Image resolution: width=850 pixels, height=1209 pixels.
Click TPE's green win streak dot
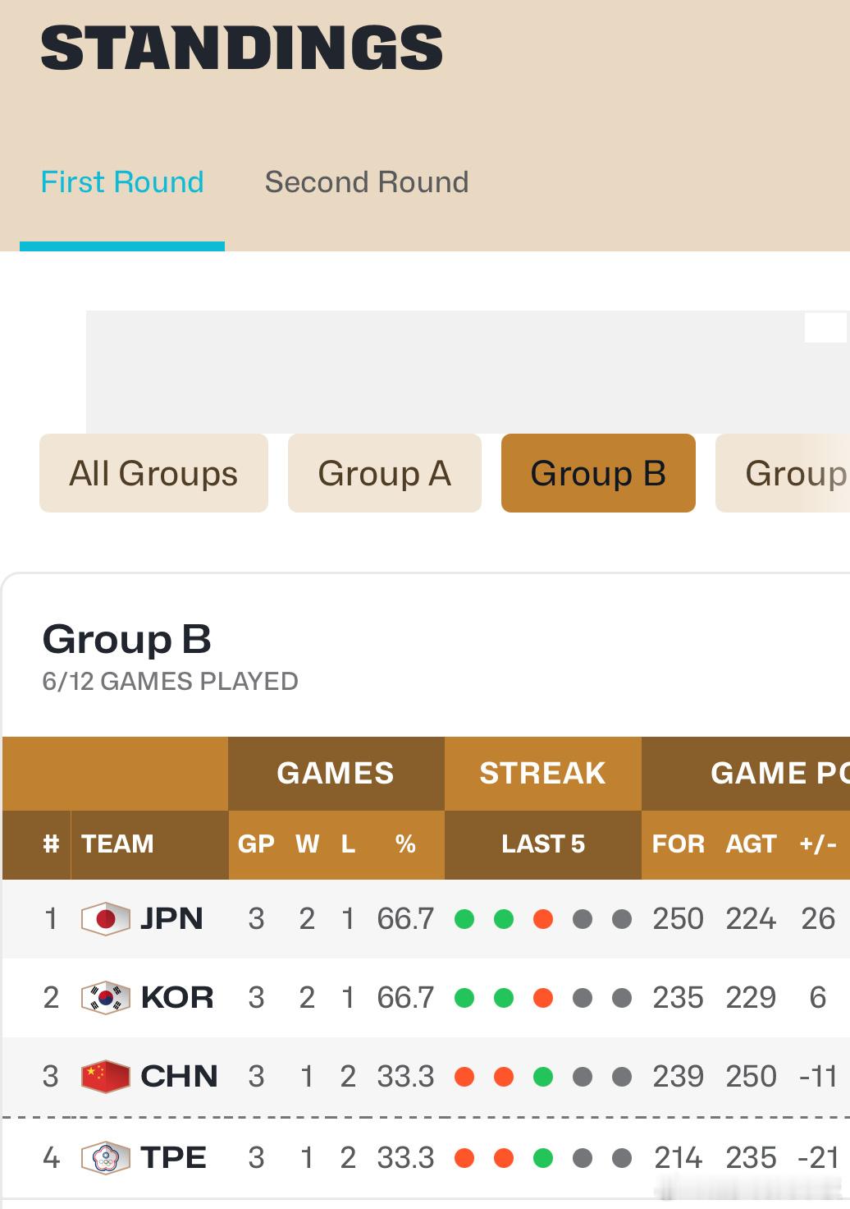pos(543,1158)
